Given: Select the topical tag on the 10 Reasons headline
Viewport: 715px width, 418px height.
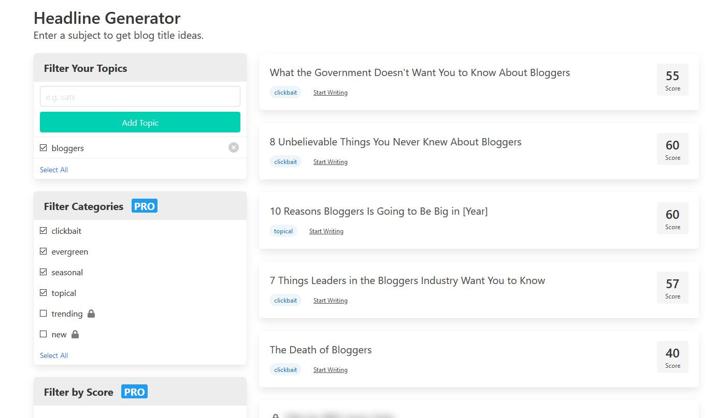Looking at the screenshot, I should coord(283,231).
